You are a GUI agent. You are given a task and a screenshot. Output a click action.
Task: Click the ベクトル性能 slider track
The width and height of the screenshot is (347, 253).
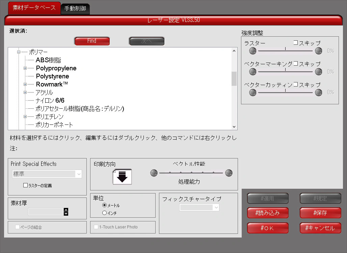191,173
